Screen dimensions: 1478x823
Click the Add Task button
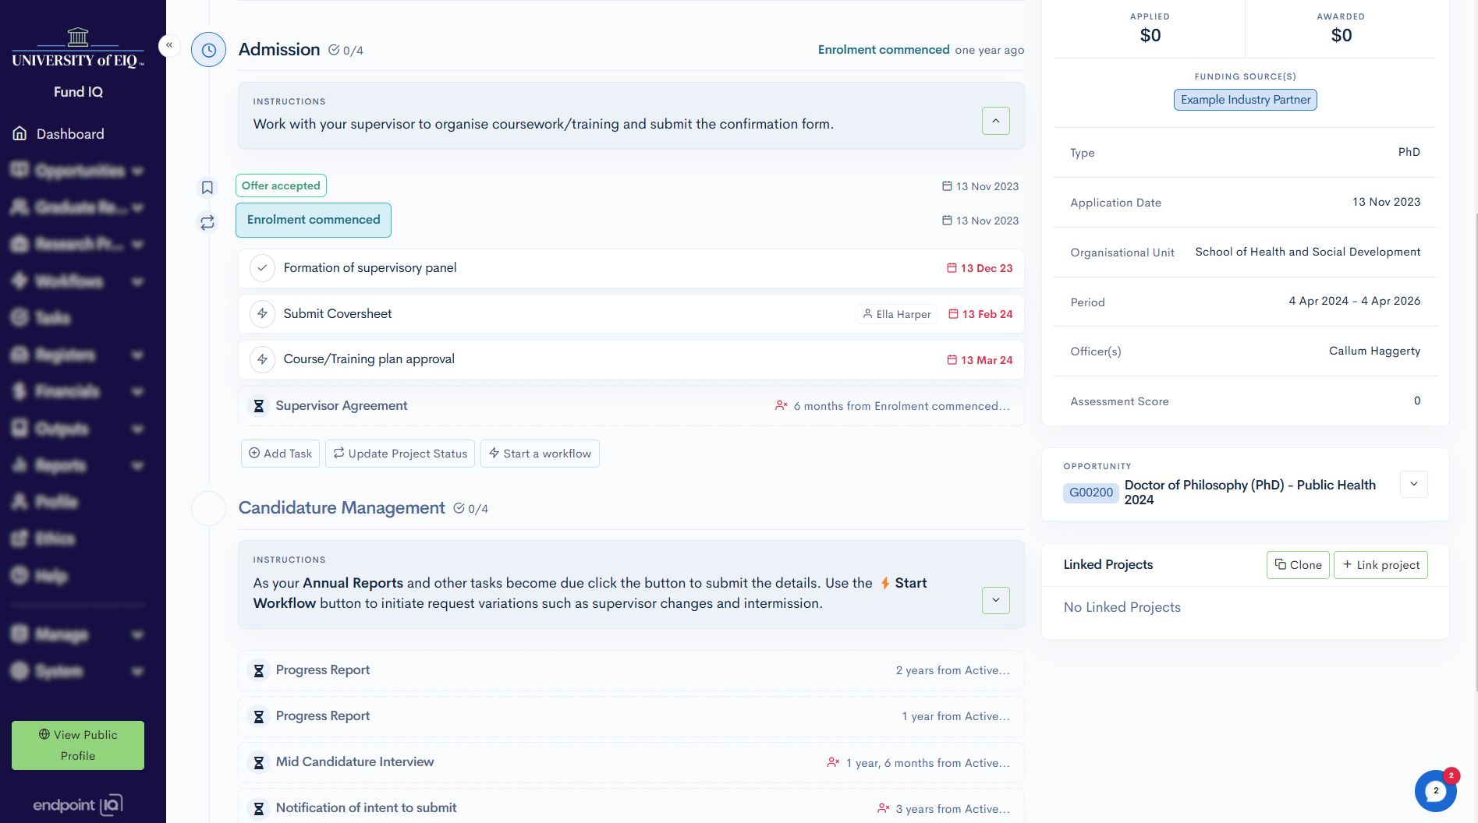point(280,454)
